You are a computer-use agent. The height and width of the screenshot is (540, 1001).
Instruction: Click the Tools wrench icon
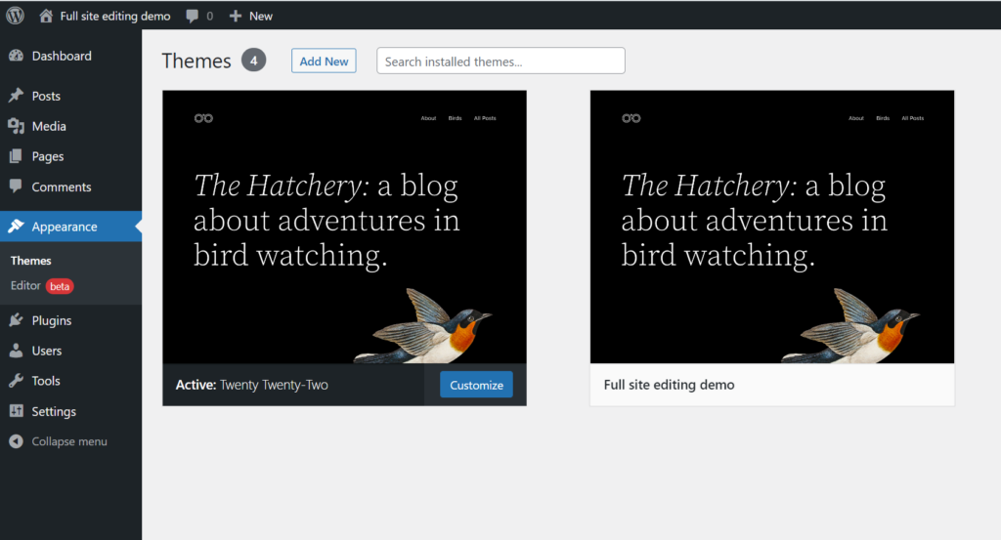point(16,381)
